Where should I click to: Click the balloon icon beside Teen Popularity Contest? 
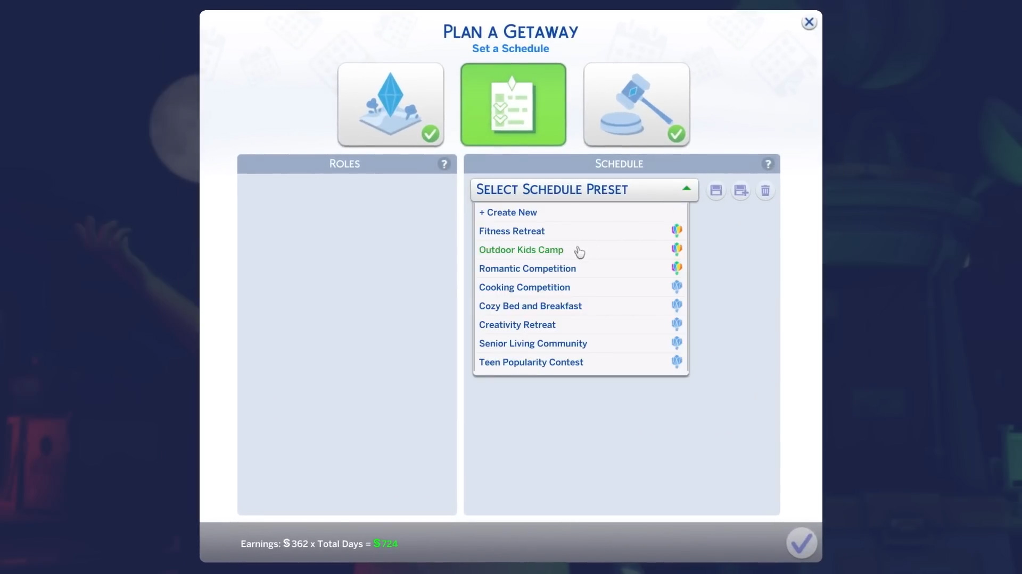point(677,362)
